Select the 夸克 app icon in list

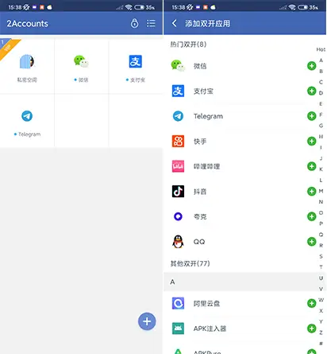coord(178,216)
